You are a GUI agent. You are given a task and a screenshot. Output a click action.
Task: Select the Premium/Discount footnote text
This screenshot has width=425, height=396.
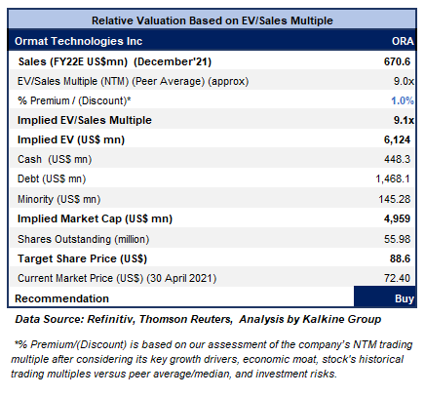212,359
